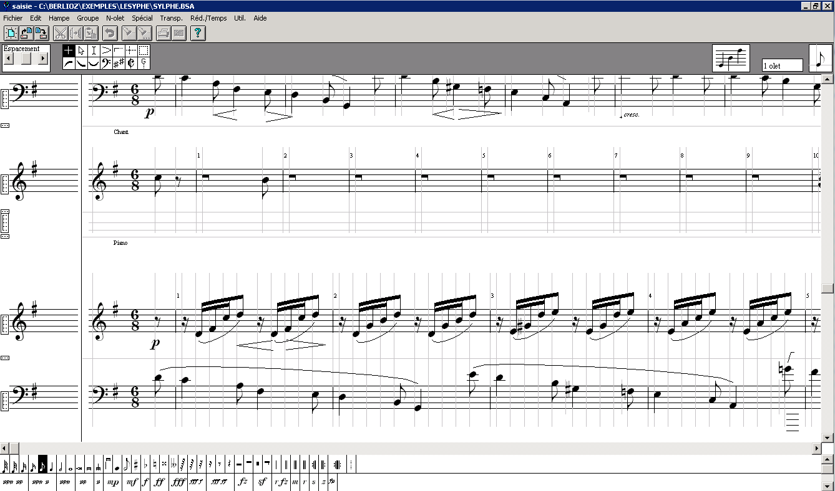Choose the mf dynamic marking

(132, 482)
